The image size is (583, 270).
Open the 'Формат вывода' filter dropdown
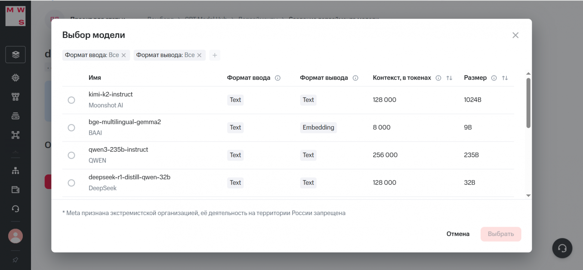165,55
